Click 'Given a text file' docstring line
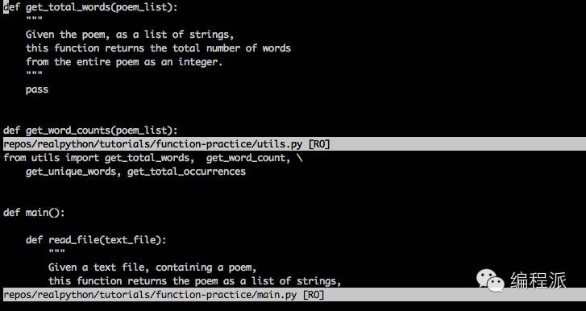The width and height of the screenshot is (586, 311). pos(152,267)
